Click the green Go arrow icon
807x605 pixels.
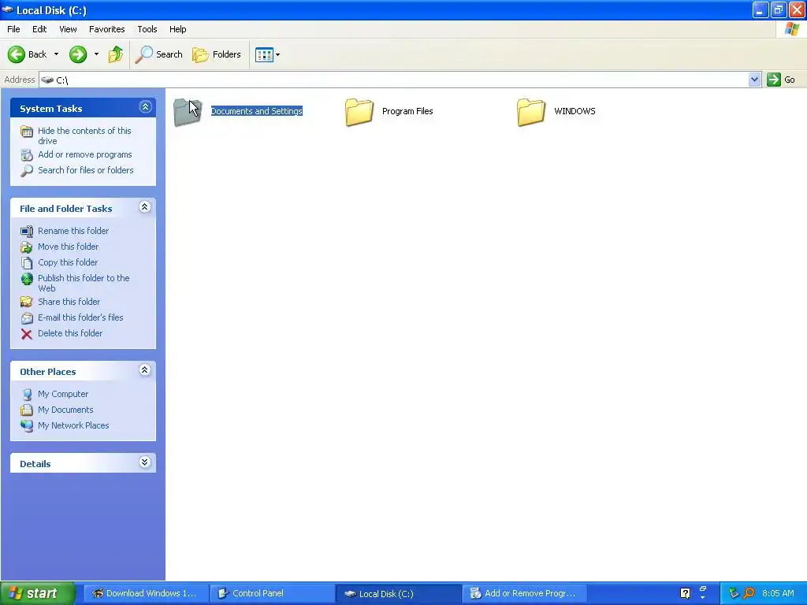coord(774,80)
